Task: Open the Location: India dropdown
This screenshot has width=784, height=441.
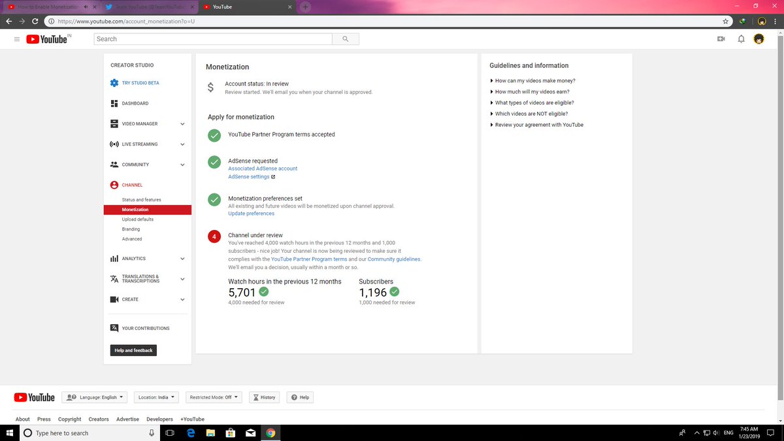Action: (157, 397)
